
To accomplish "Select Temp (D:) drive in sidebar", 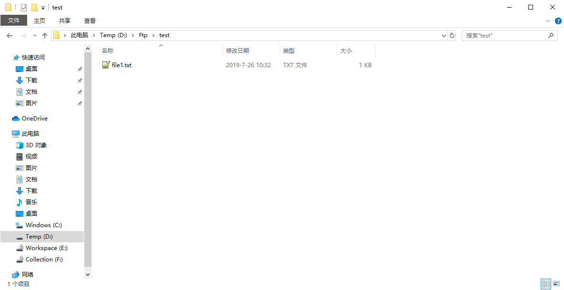I will click(40, 236).
